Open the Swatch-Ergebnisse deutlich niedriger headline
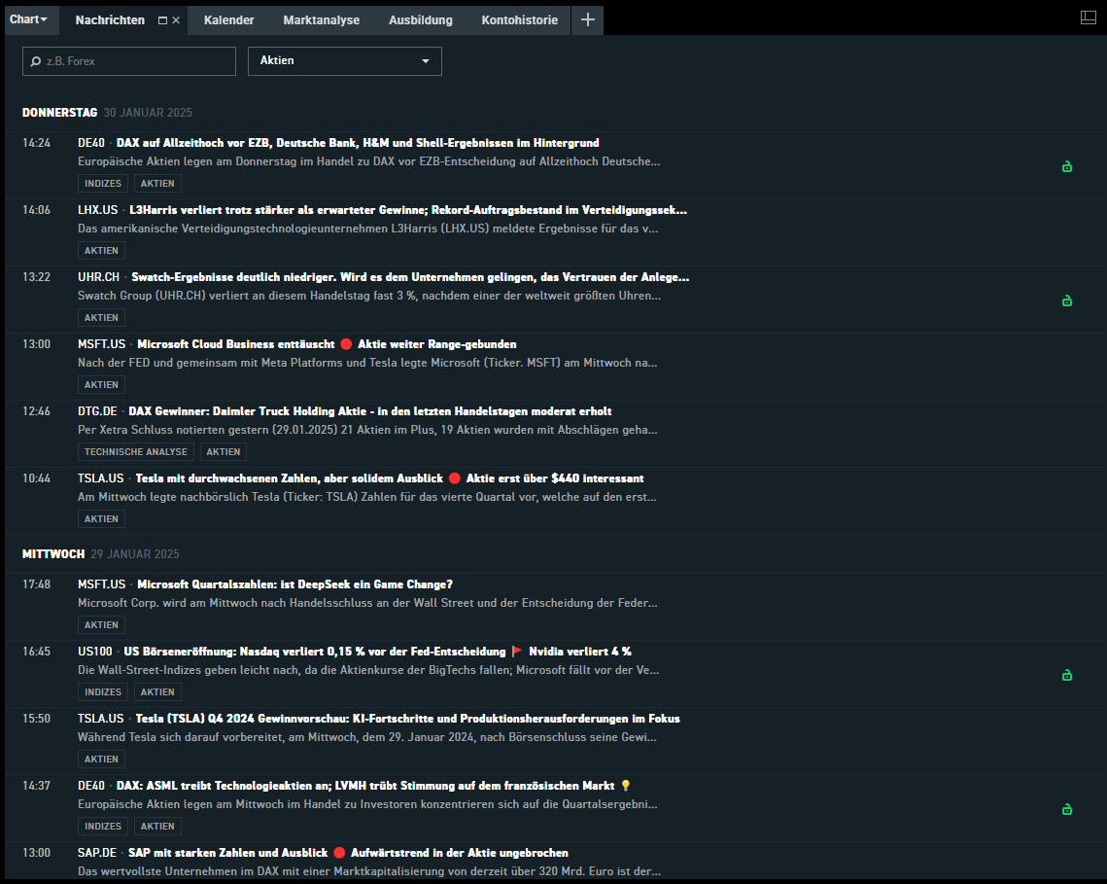1107x884 pixels. (x=410, y=277)
